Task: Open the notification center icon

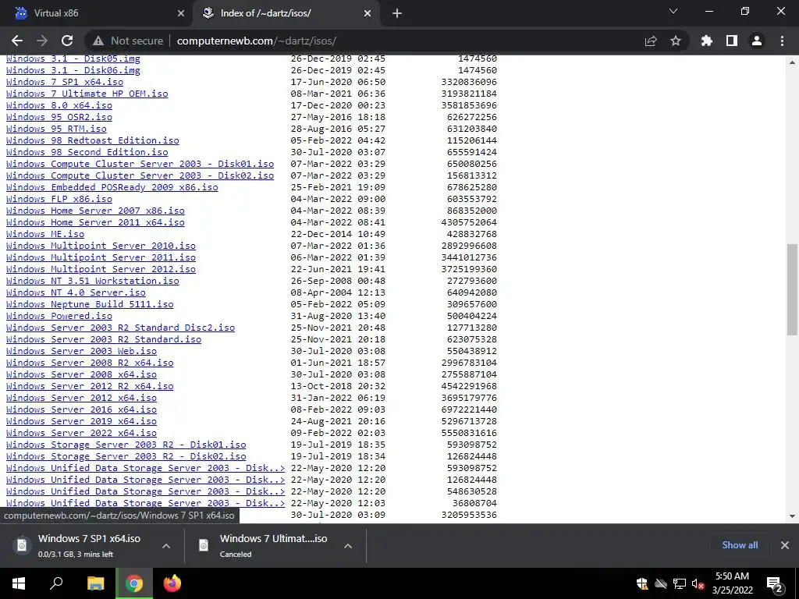Action: click(775, 583)
